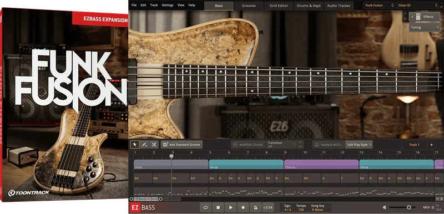Viewport: 444px width, 214px height.
Task: Click bar 11 on the timeline ruler
Action: (324, 152)
